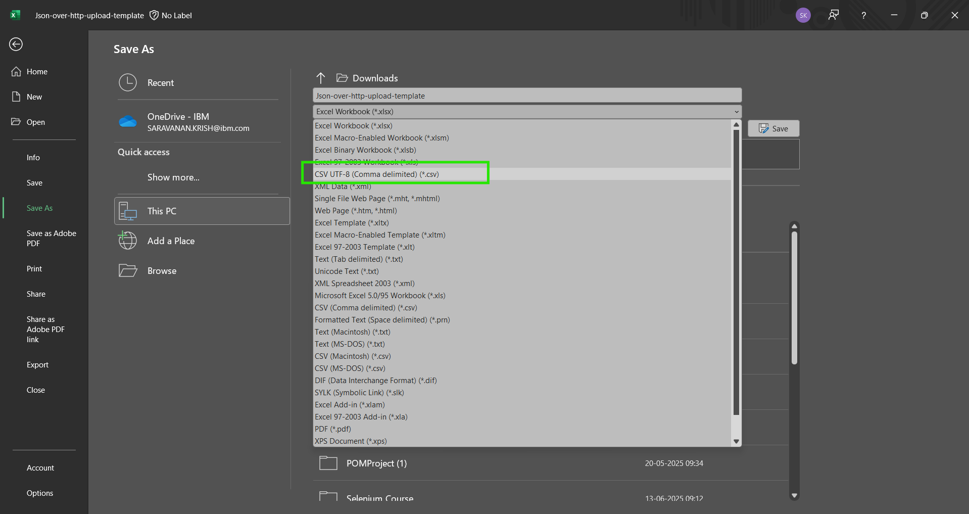Open Info in the Backstage menu
The image size is (969, 514).
(x=33, y=157)
